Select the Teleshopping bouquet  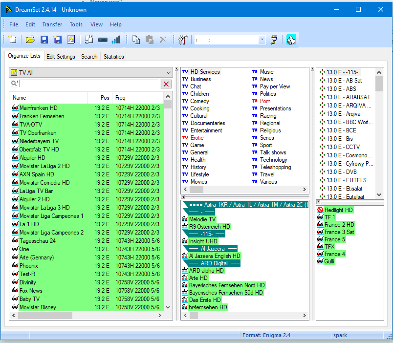(x=275, y=167)
